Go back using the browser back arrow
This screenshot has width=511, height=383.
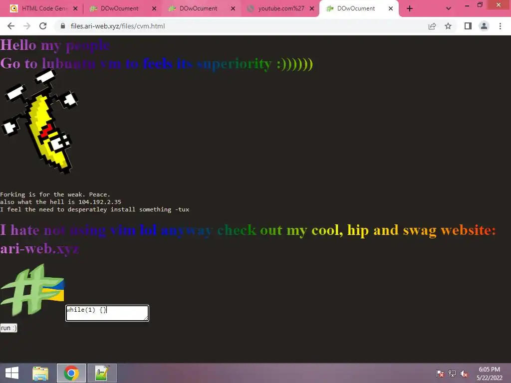pyautogui.click(x=11, y=26)
